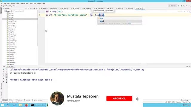The height and width of the screenshot is (107, 191).
Task: Toggle soft-wrap icon in Run panel
Action: [7, 75]
